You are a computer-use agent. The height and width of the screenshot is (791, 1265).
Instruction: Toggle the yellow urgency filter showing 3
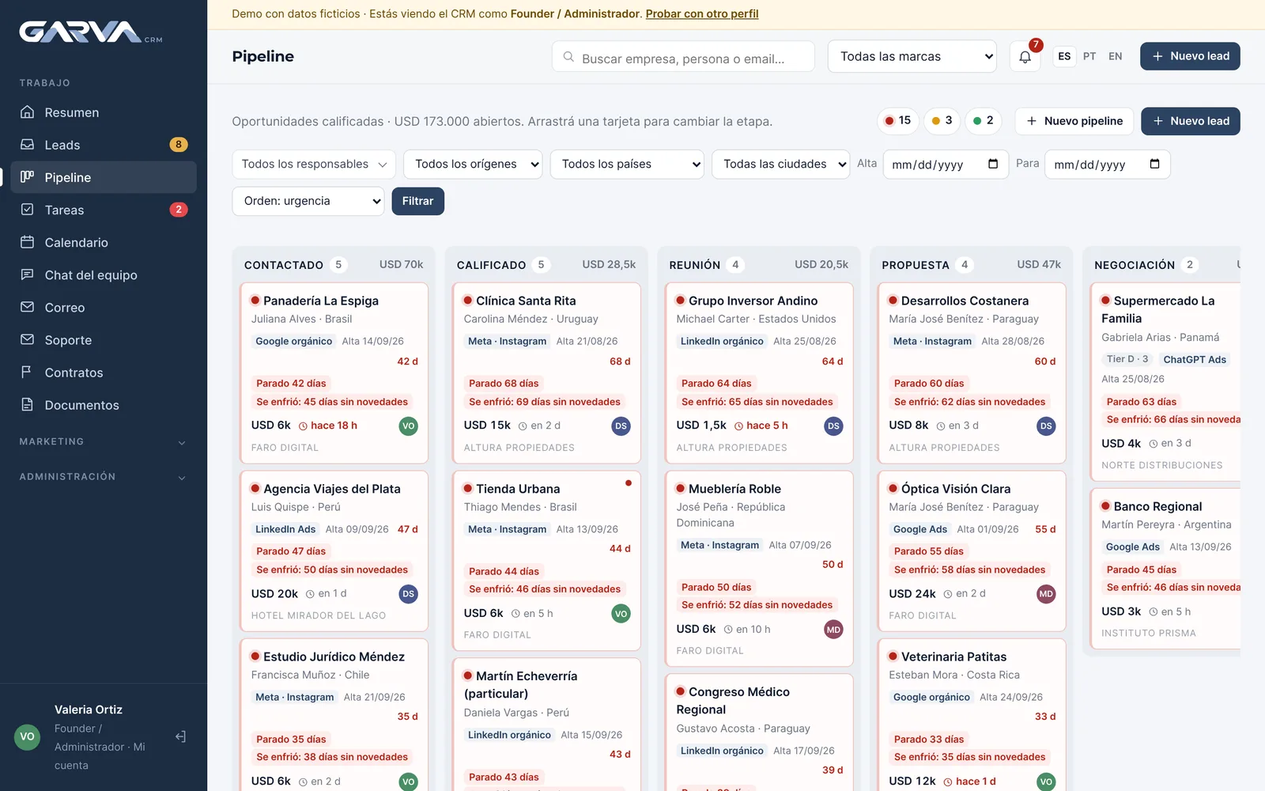(x=942, y=121)
